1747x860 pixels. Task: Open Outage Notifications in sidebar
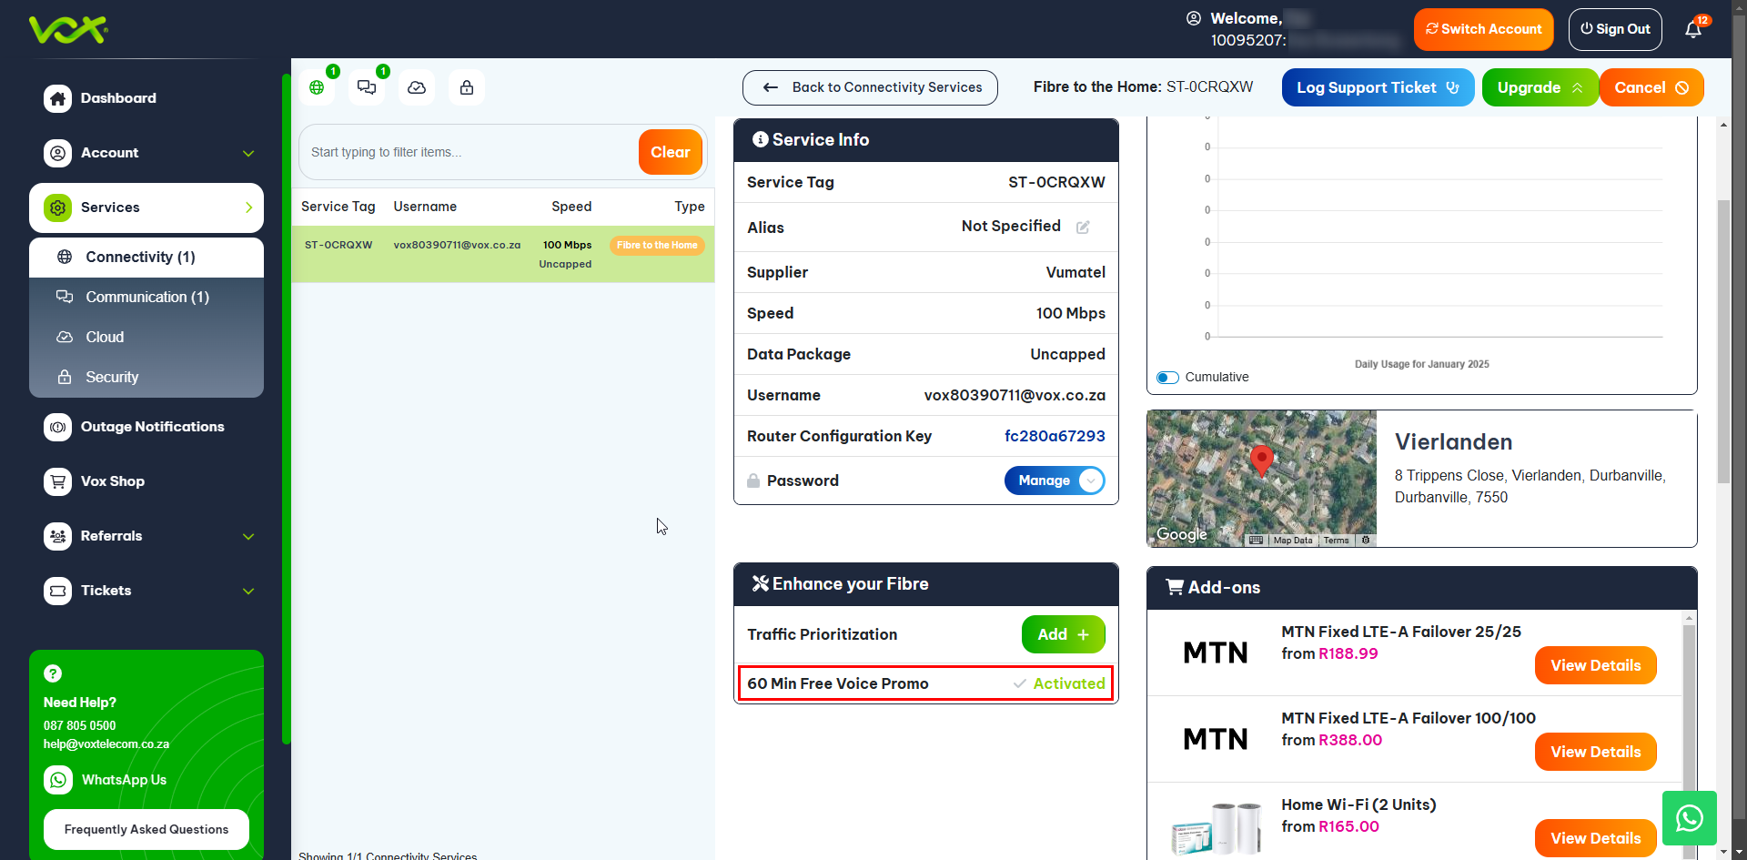click(152, 427)
